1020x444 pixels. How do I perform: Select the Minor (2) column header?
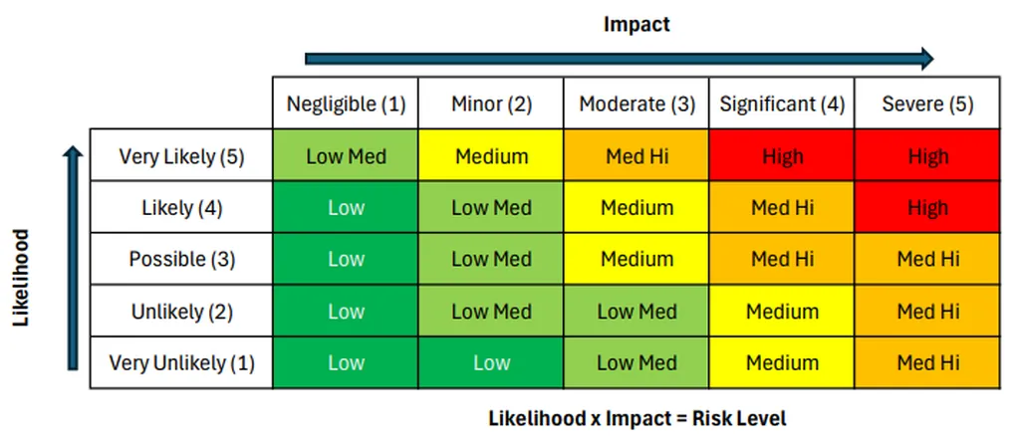pos(491,104)
